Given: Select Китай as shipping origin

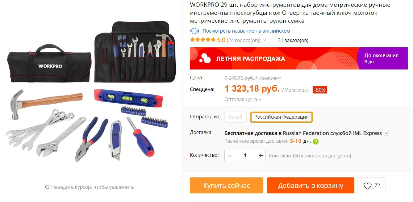Looking at the screenshot, I should coord(236,117).
